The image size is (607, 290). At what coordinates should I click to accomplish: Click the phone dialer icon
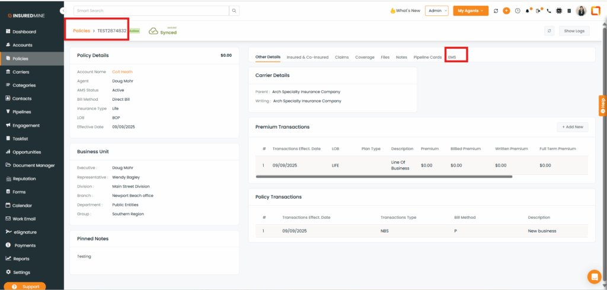[x=549, y=11]
